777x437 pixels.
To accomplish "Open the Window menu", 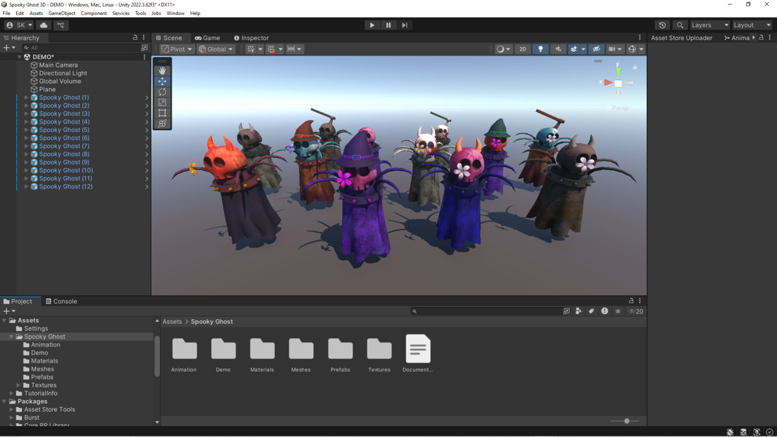I will [x=175, y=13].
